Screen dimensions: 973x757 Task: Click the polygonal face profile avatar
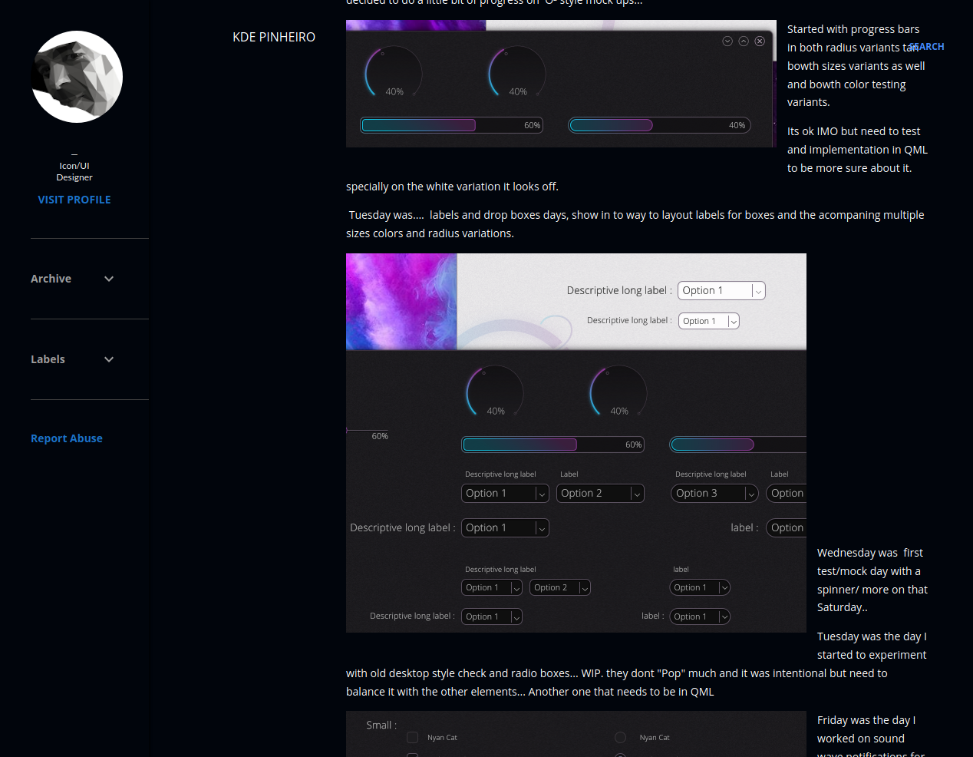[x=77, y=77]
